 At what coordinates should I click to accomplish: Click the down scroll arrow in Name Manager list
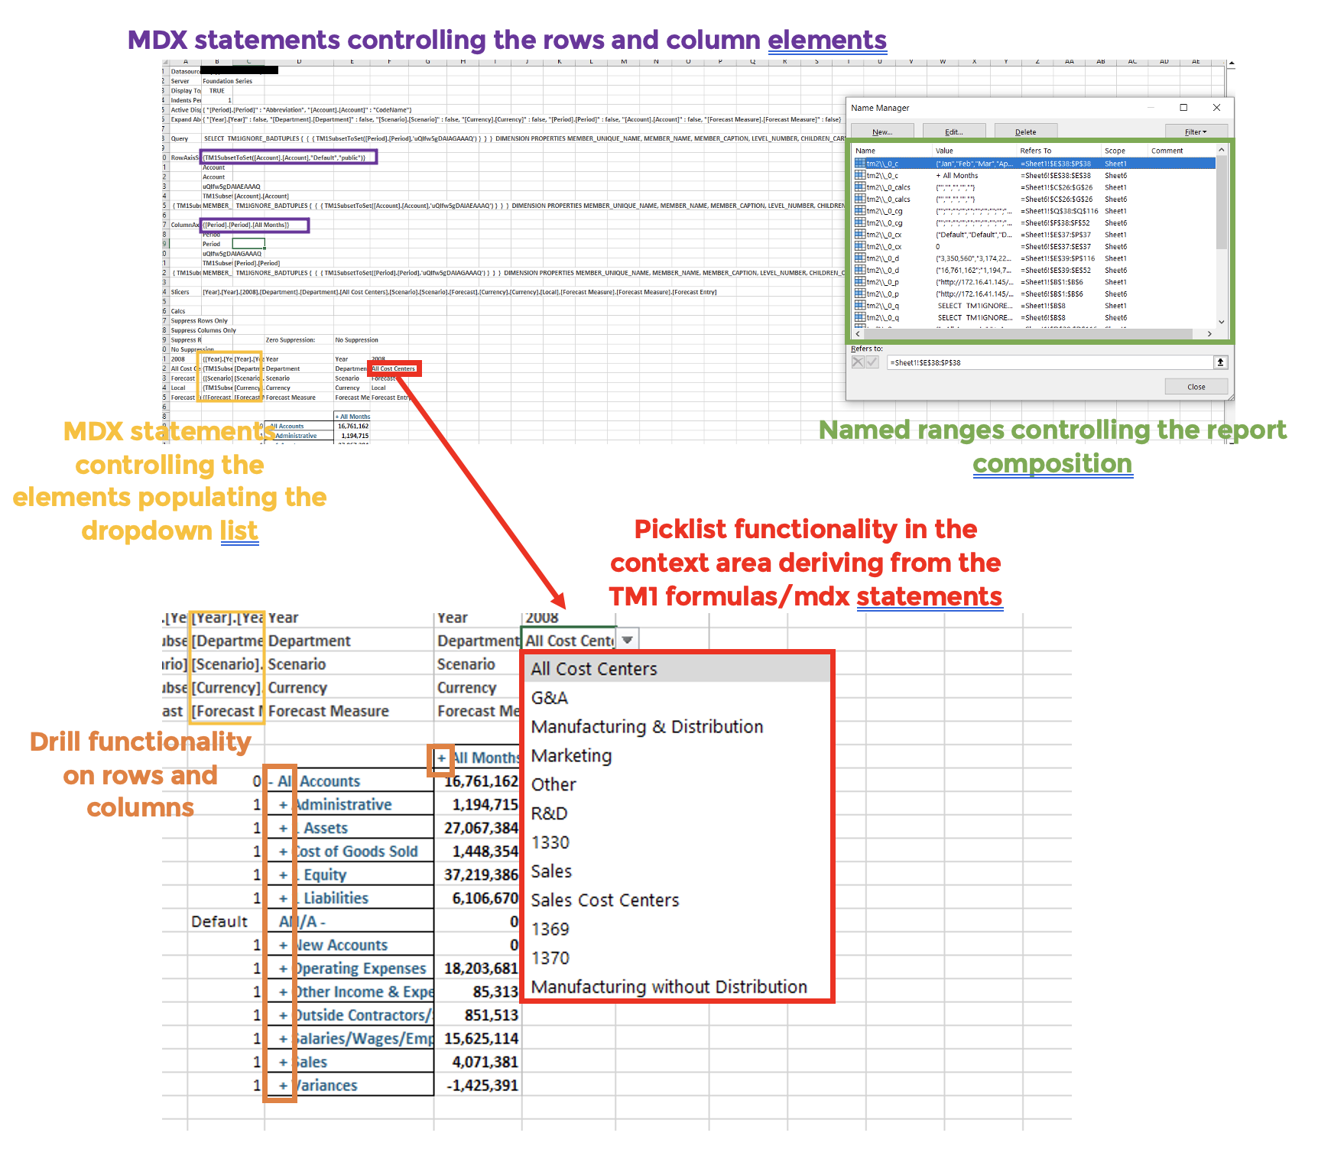(1222, 322)
